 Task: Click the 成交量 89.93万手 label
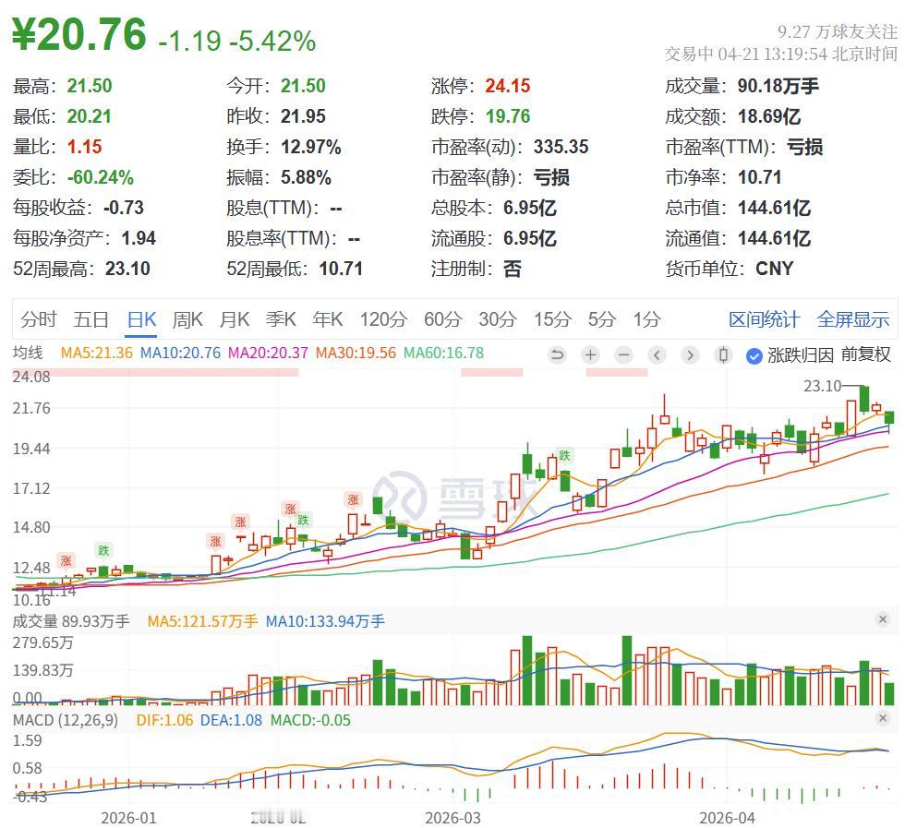[71, 621]
